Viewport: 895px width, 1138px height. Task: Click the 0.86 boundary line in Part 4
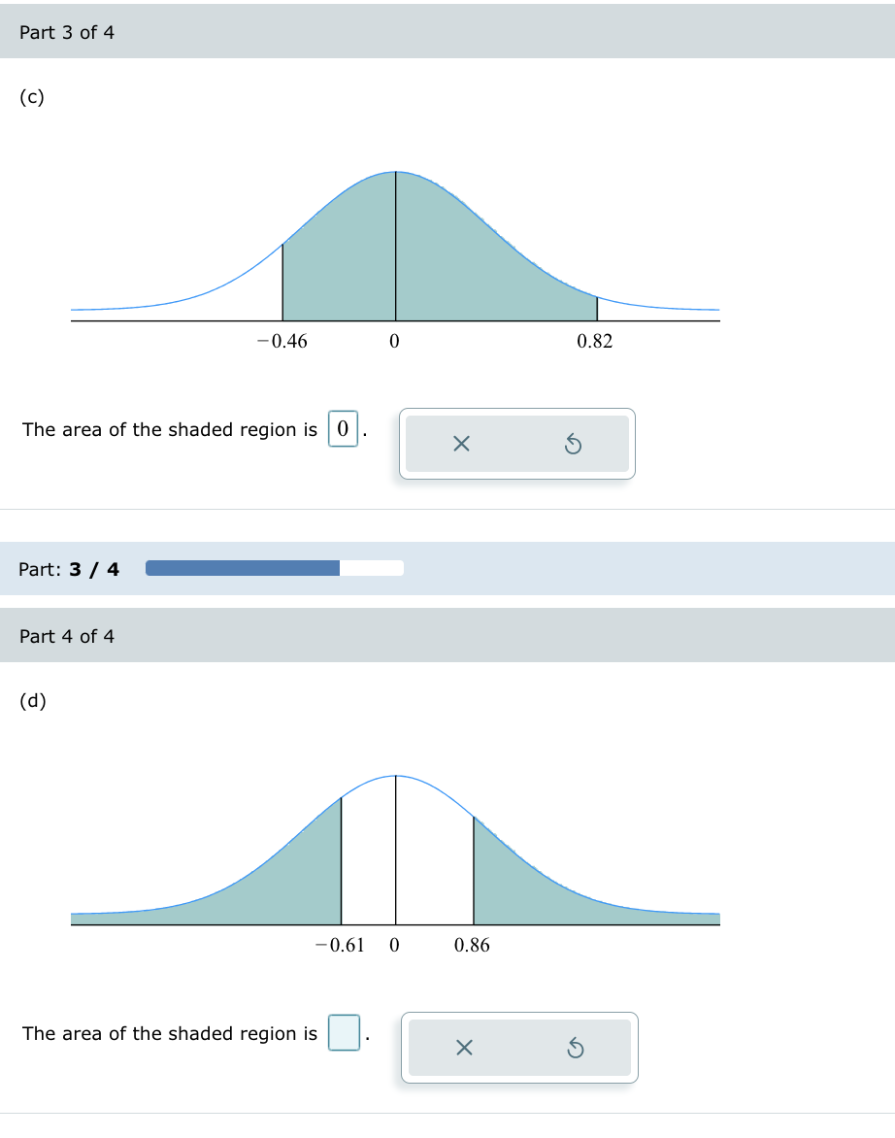(x=474, y=874)
